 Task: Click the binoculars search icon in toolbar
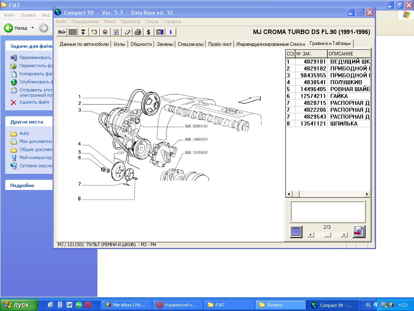click(62, 32)
